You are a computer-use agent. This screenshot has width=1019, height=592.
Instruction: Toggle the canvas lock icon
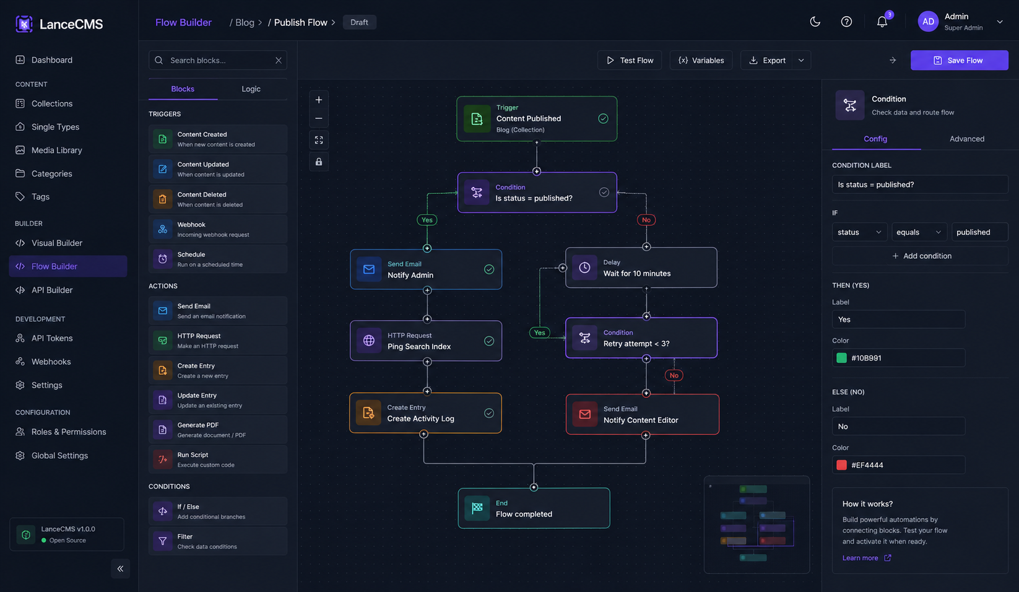coord(319,162)
